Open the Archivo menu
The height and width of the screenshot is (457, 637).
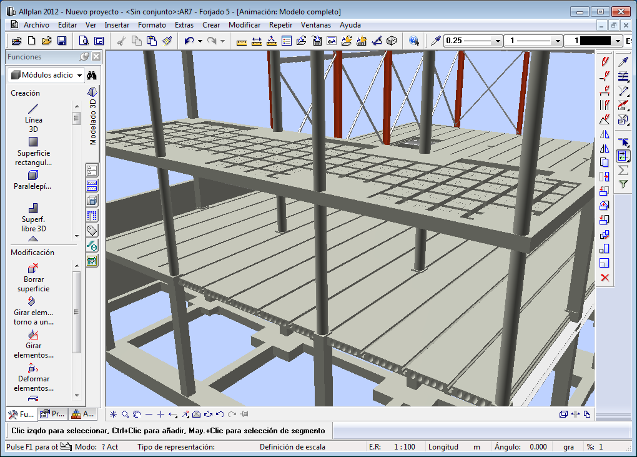point(36,25)
